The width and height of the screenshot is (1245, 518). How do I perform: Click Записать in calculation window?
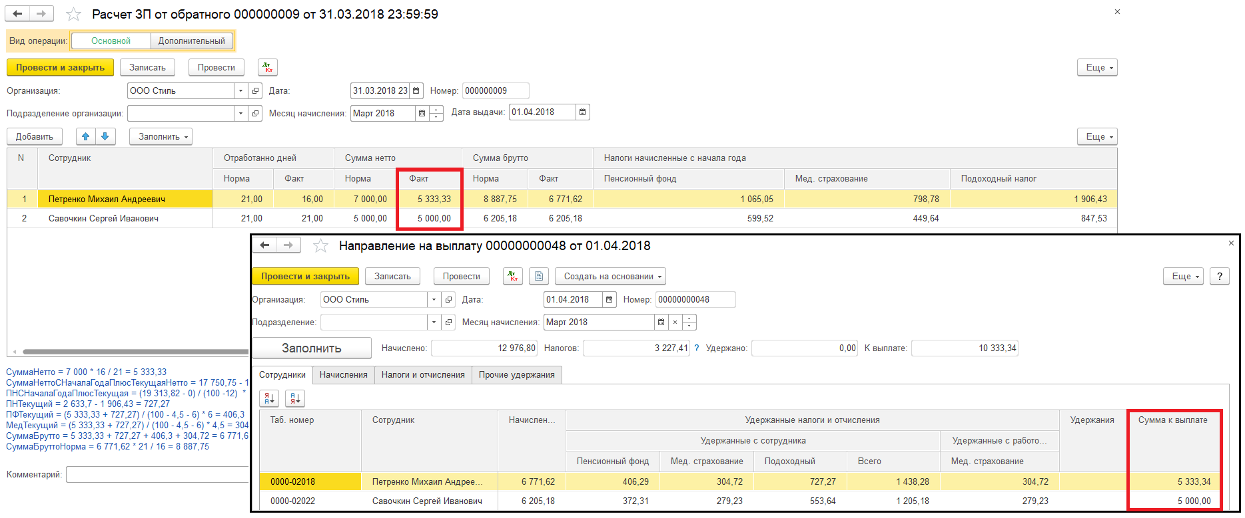(147, 67)
